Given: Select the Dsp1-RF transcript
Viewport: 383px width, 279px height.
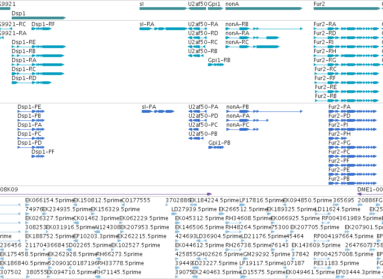Looking at the screenshot, I should point(41,29).
